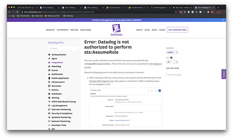The height and width of the screenshot is (139, 233).
Task: Dismiss the Incident Management banner
Action: coord(223,20)
